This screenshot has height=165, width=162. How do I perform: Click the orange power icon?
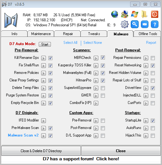[155, 14]
